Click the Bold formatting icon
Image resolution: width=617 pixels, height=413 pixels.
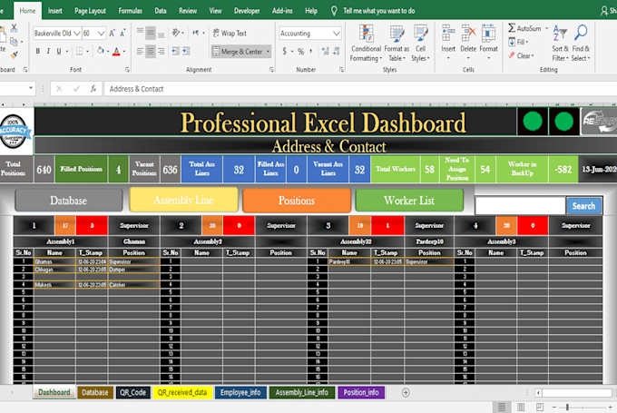(x=38, y=52)
